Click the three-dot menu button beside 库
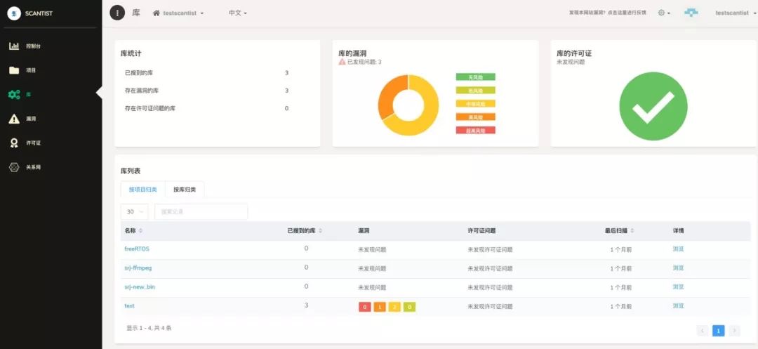 (x=118, y=13)
